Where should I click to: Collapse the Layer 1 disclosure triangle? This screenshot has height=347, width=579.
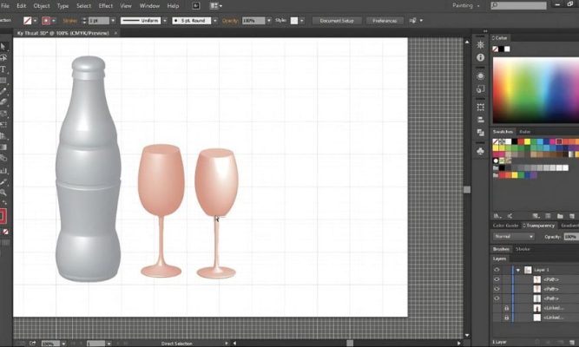coord(517,270)
